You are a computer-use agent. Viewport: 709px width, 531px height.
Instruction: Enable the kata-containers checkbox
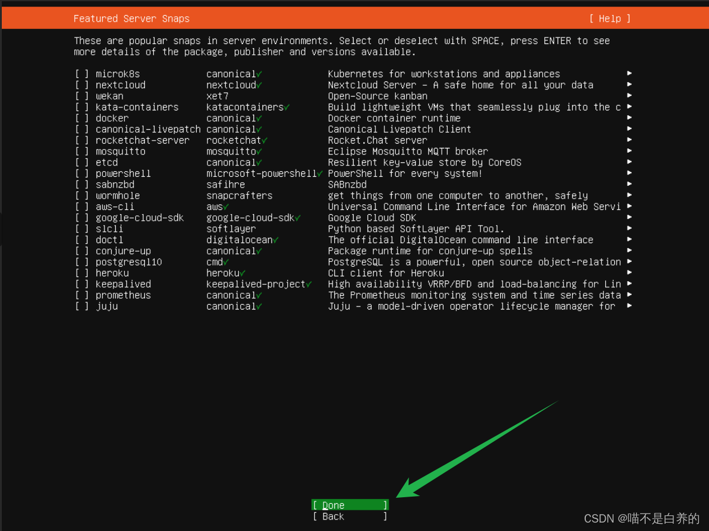tap(82, 107)
